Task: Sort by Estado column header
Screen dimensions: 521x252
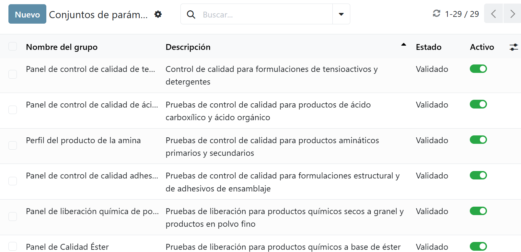Action: (428, 47)
